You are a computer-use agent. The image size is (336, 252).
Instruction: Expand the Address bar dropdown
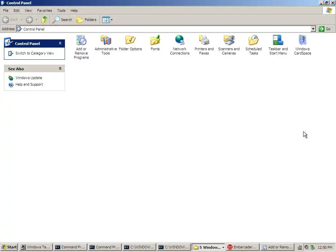click(x=313, y=29)
